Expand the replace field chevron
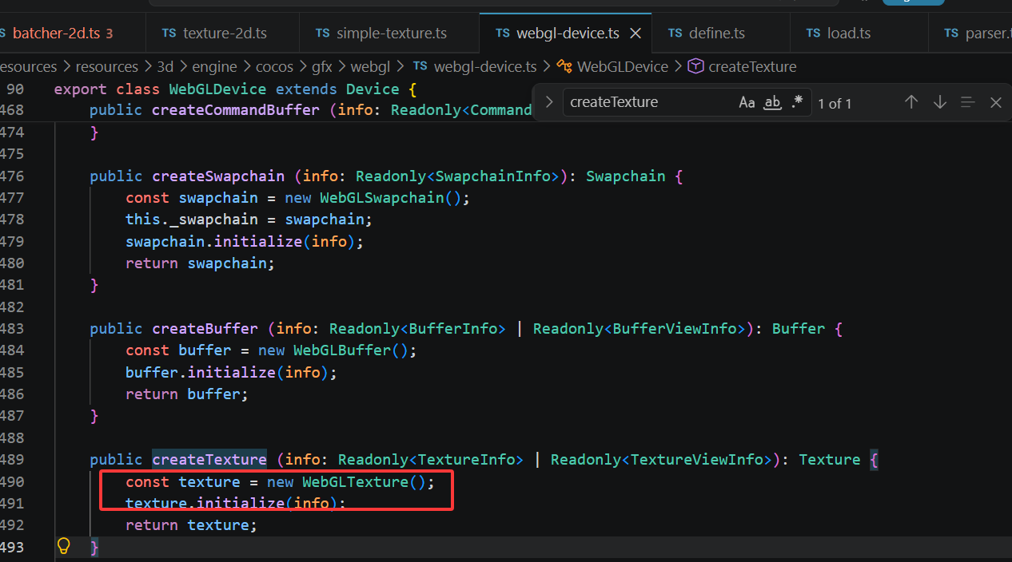The height and width of the screenshot is (562, 1012). click(548, 102)
